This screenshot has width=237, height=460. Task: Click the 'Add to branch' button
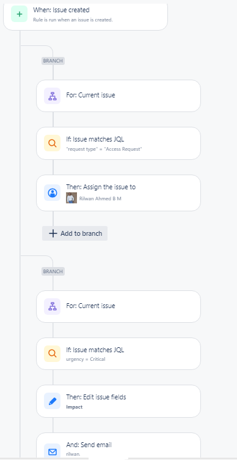75,233
